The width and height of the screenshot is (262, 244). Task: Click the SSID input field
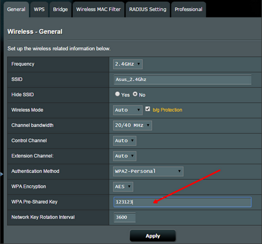[x=182, y=80]
